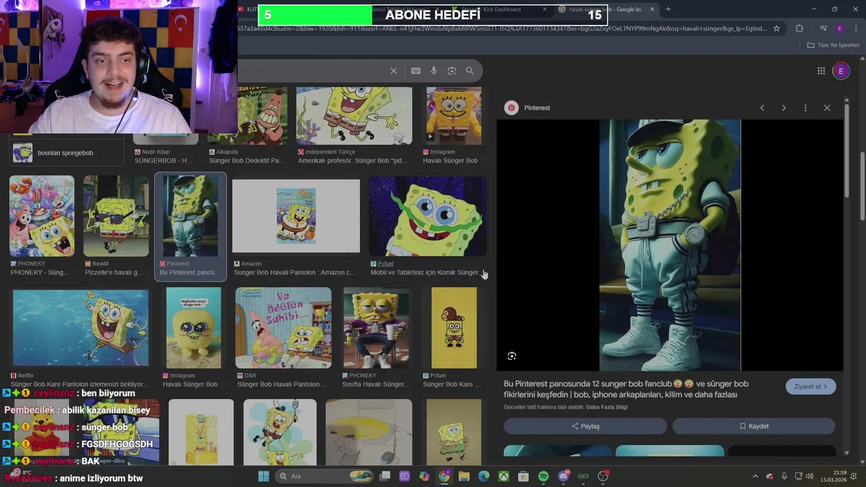Open the PHONEKY SpongeBob group thumbnail
This screenshot has width=866, height=487.
point(42,216)
